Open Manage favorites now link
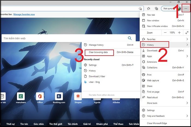 24,14
